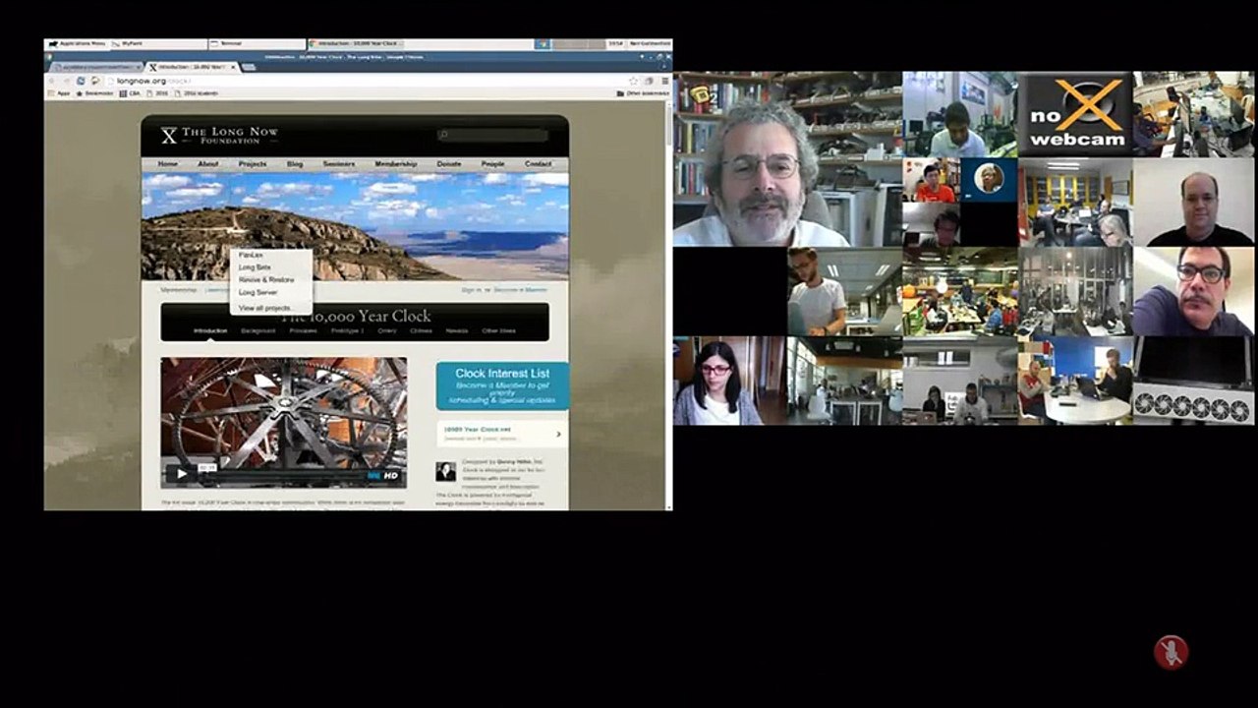Select the Principles clock sub-tab

click(x=304, y=331)
